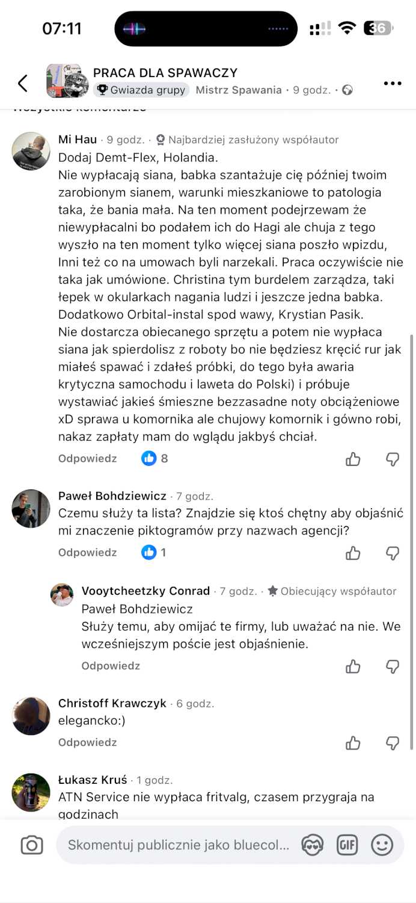416x903 pixels.
Task: Open camera to attach a photo
Action: click(x=32, y=845)
